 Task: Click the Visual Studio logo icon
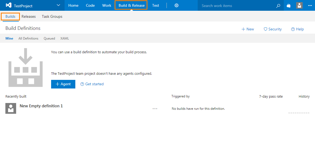point(9,5)
